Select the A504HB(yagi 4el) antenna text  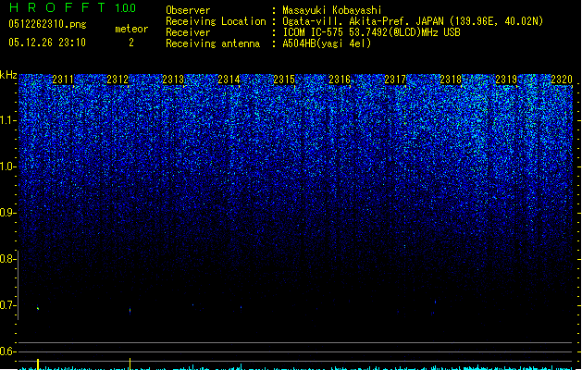pos(327,43)
